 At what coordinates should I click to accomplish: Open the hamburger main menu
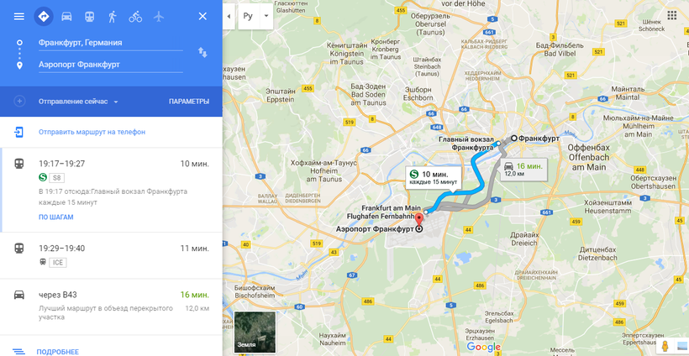point(18,17)
